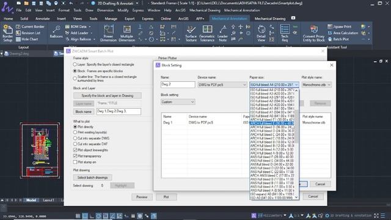Viewport: 391px width, 220px height.
Task: Open the Tech Req tool
Action: point(285,33)
